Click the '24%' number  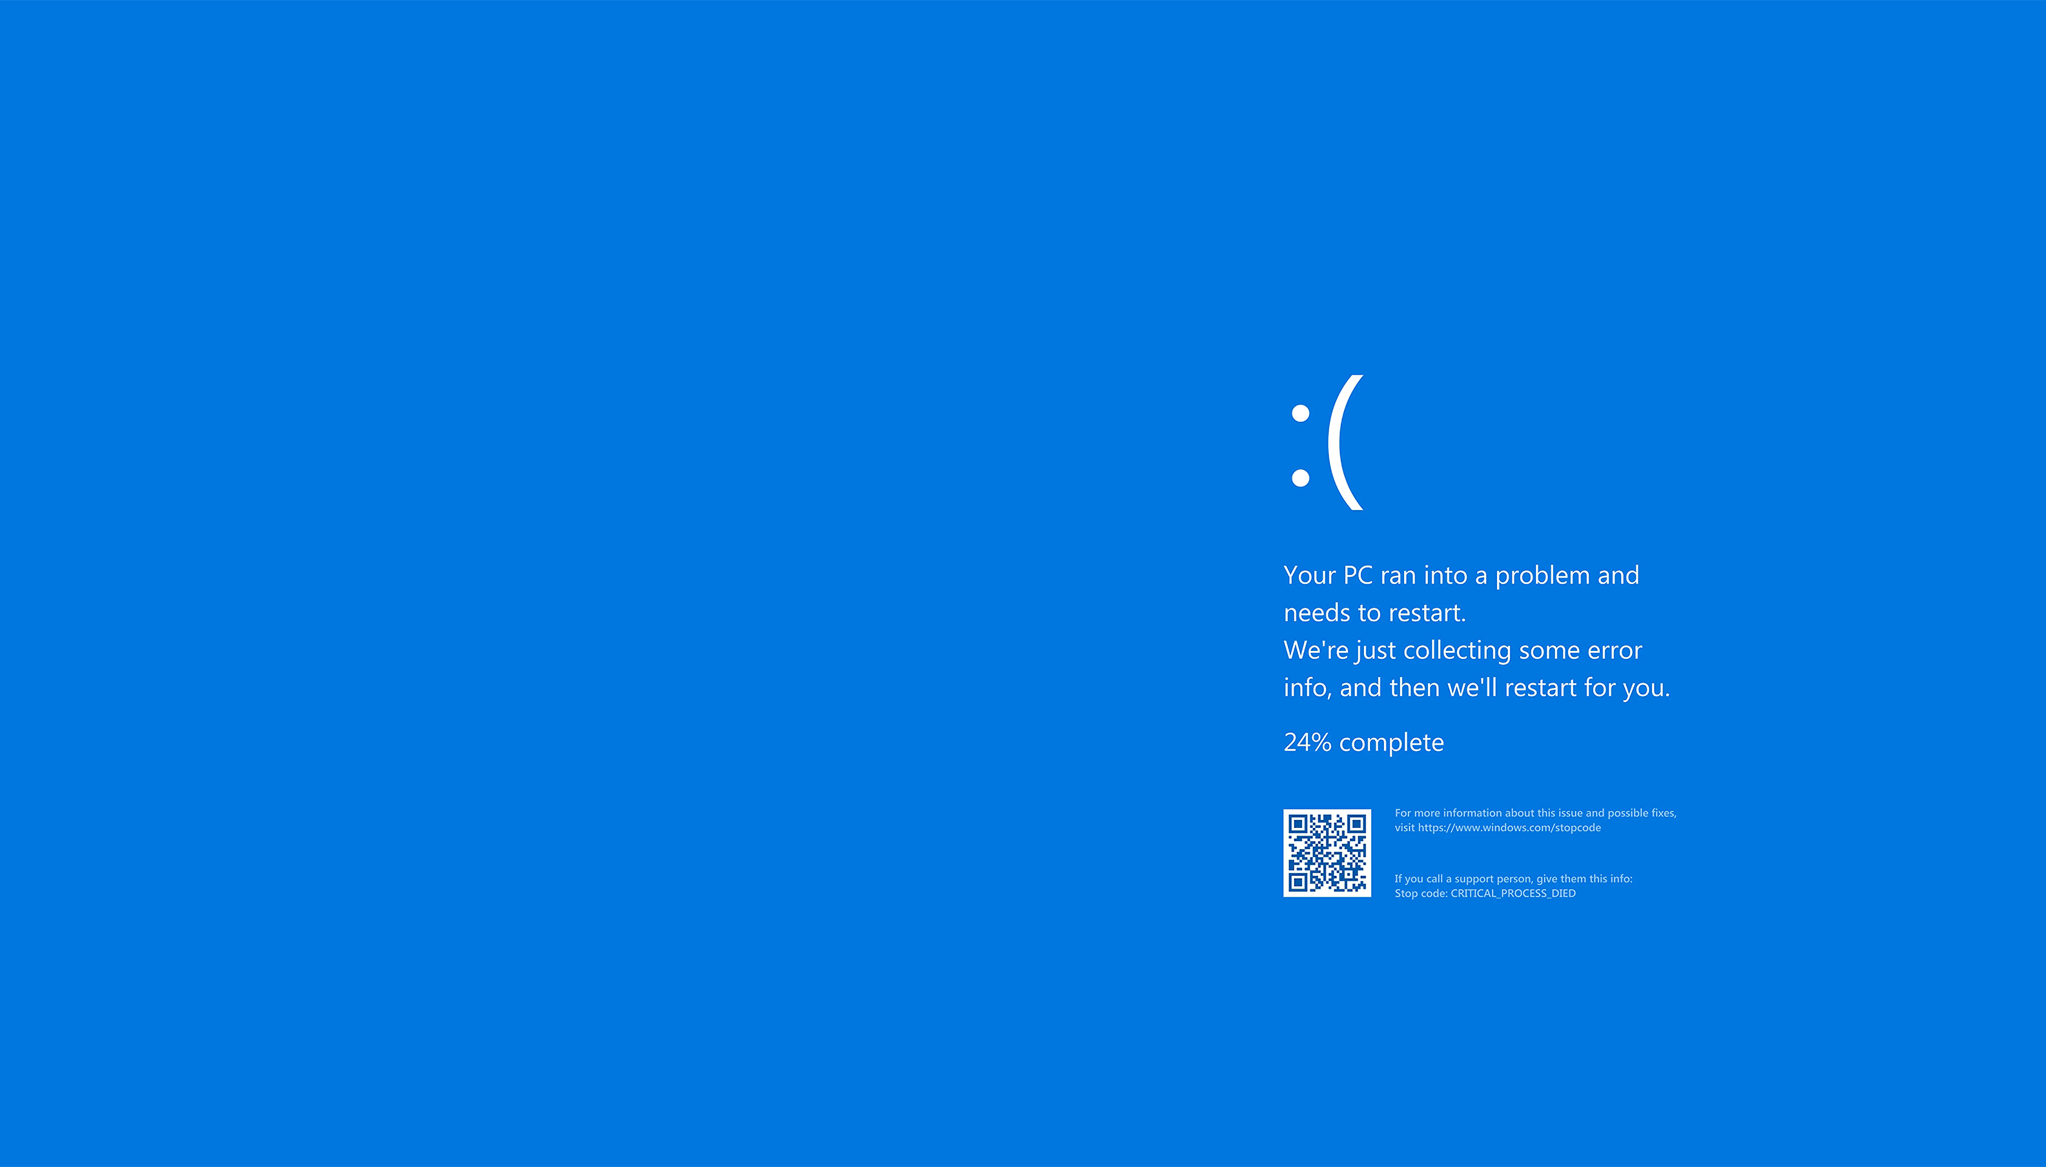(1307, 742)
